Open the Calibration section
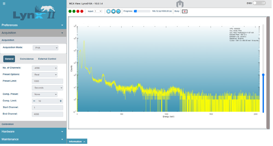Screen dimensions: 273x146 [33, 124]
